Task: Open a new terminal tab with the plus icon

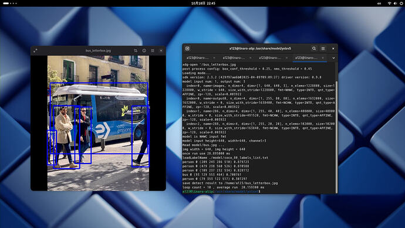Action: coord(187,49)
